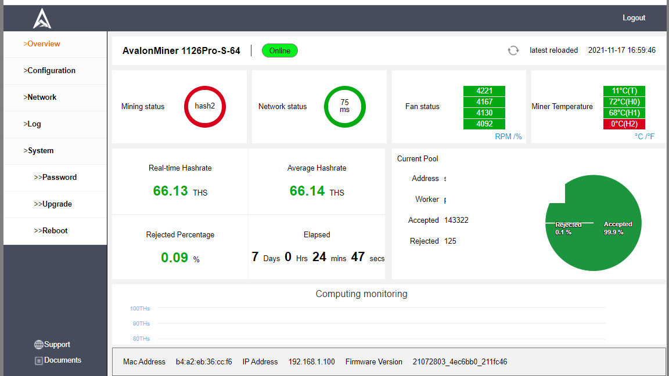Click the reload timestamp 2021-11-17 16:59:46
Viewport: 669px width, 376px height.
621,50
